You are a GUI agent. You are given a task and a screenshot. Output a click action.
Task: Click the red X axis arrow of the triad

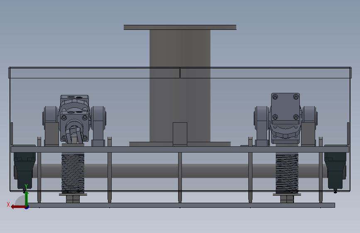coord(18,207)
